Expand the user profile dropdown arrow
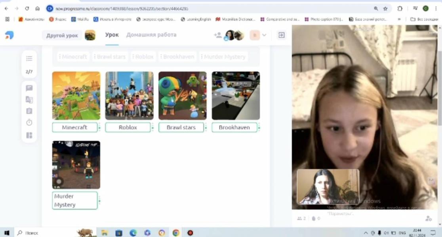The height and width of the screenshot is (237, 442). (x=264, y=35)
